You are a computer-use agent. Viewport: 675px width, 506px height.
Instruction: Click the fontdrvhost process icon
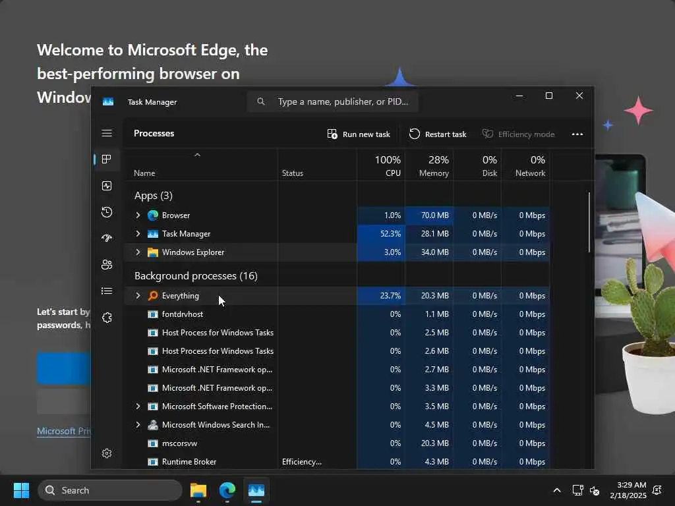point(153,314)
